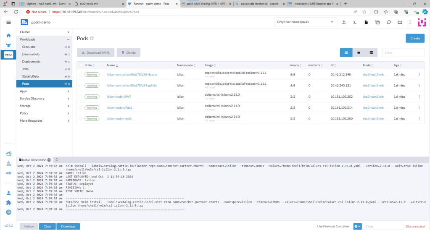Open the hamburger navigation menu
The image size is (430, 230).
click(x=8, y=22)
